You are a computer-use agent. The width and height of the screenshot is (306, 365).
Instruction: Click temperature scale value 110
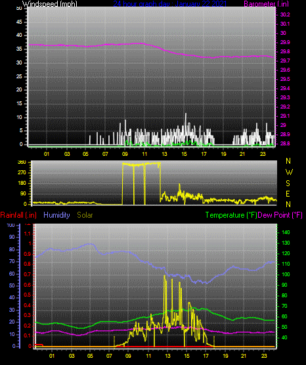pos(286,264)
